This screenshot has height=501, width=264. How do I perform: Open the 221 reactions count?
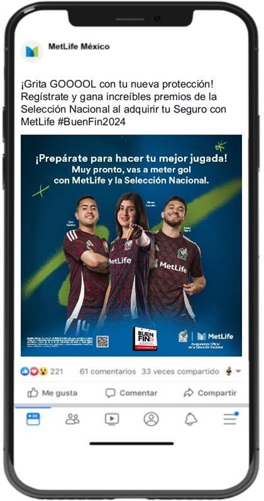(57, 372)
